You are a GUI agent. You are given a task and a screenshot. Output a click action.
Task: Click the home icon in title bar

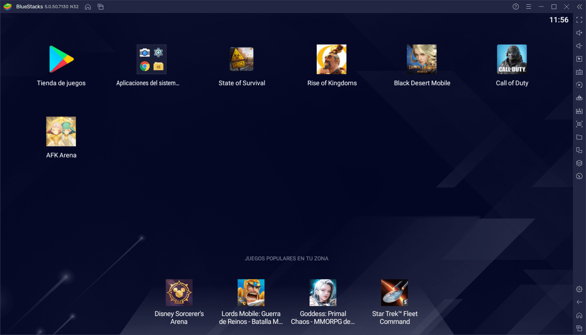[88, 7]
